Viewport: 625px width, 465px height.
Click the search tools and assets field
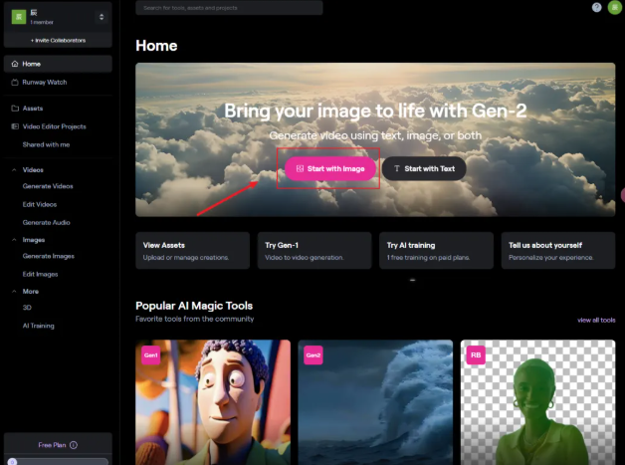[x=229, y=8]
